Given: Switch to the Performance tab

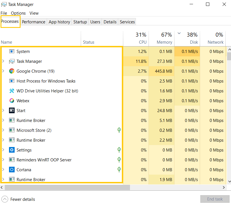Looking at the screenshot, I should pyautogui.click(x=33, y=22).
